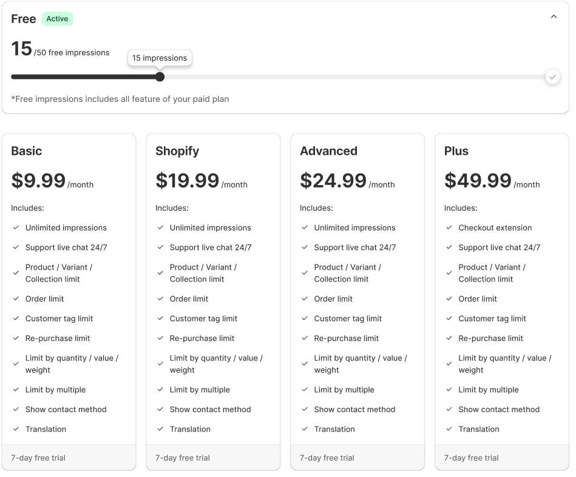The image size is (576, 477).
Task: Click Advanced plan 7-day free trial footer
Action: coord(357,458)
